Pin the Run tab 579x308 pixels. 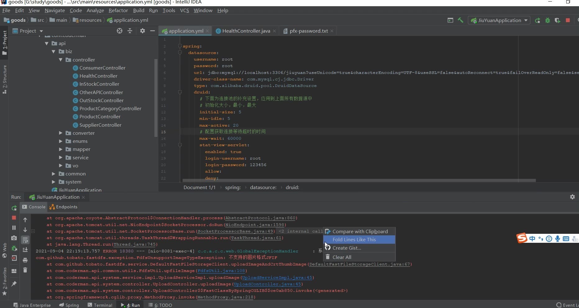coord(14,283)
